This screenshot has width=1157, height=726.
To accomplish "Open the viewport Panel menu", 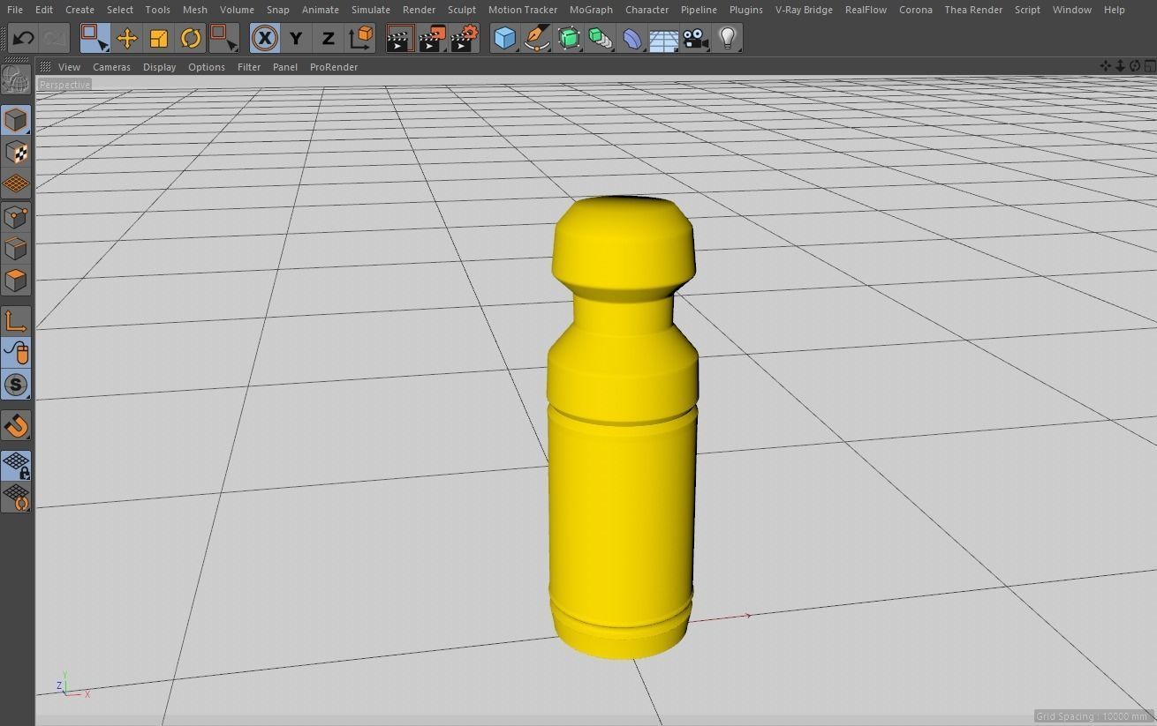I will [285, 67].
